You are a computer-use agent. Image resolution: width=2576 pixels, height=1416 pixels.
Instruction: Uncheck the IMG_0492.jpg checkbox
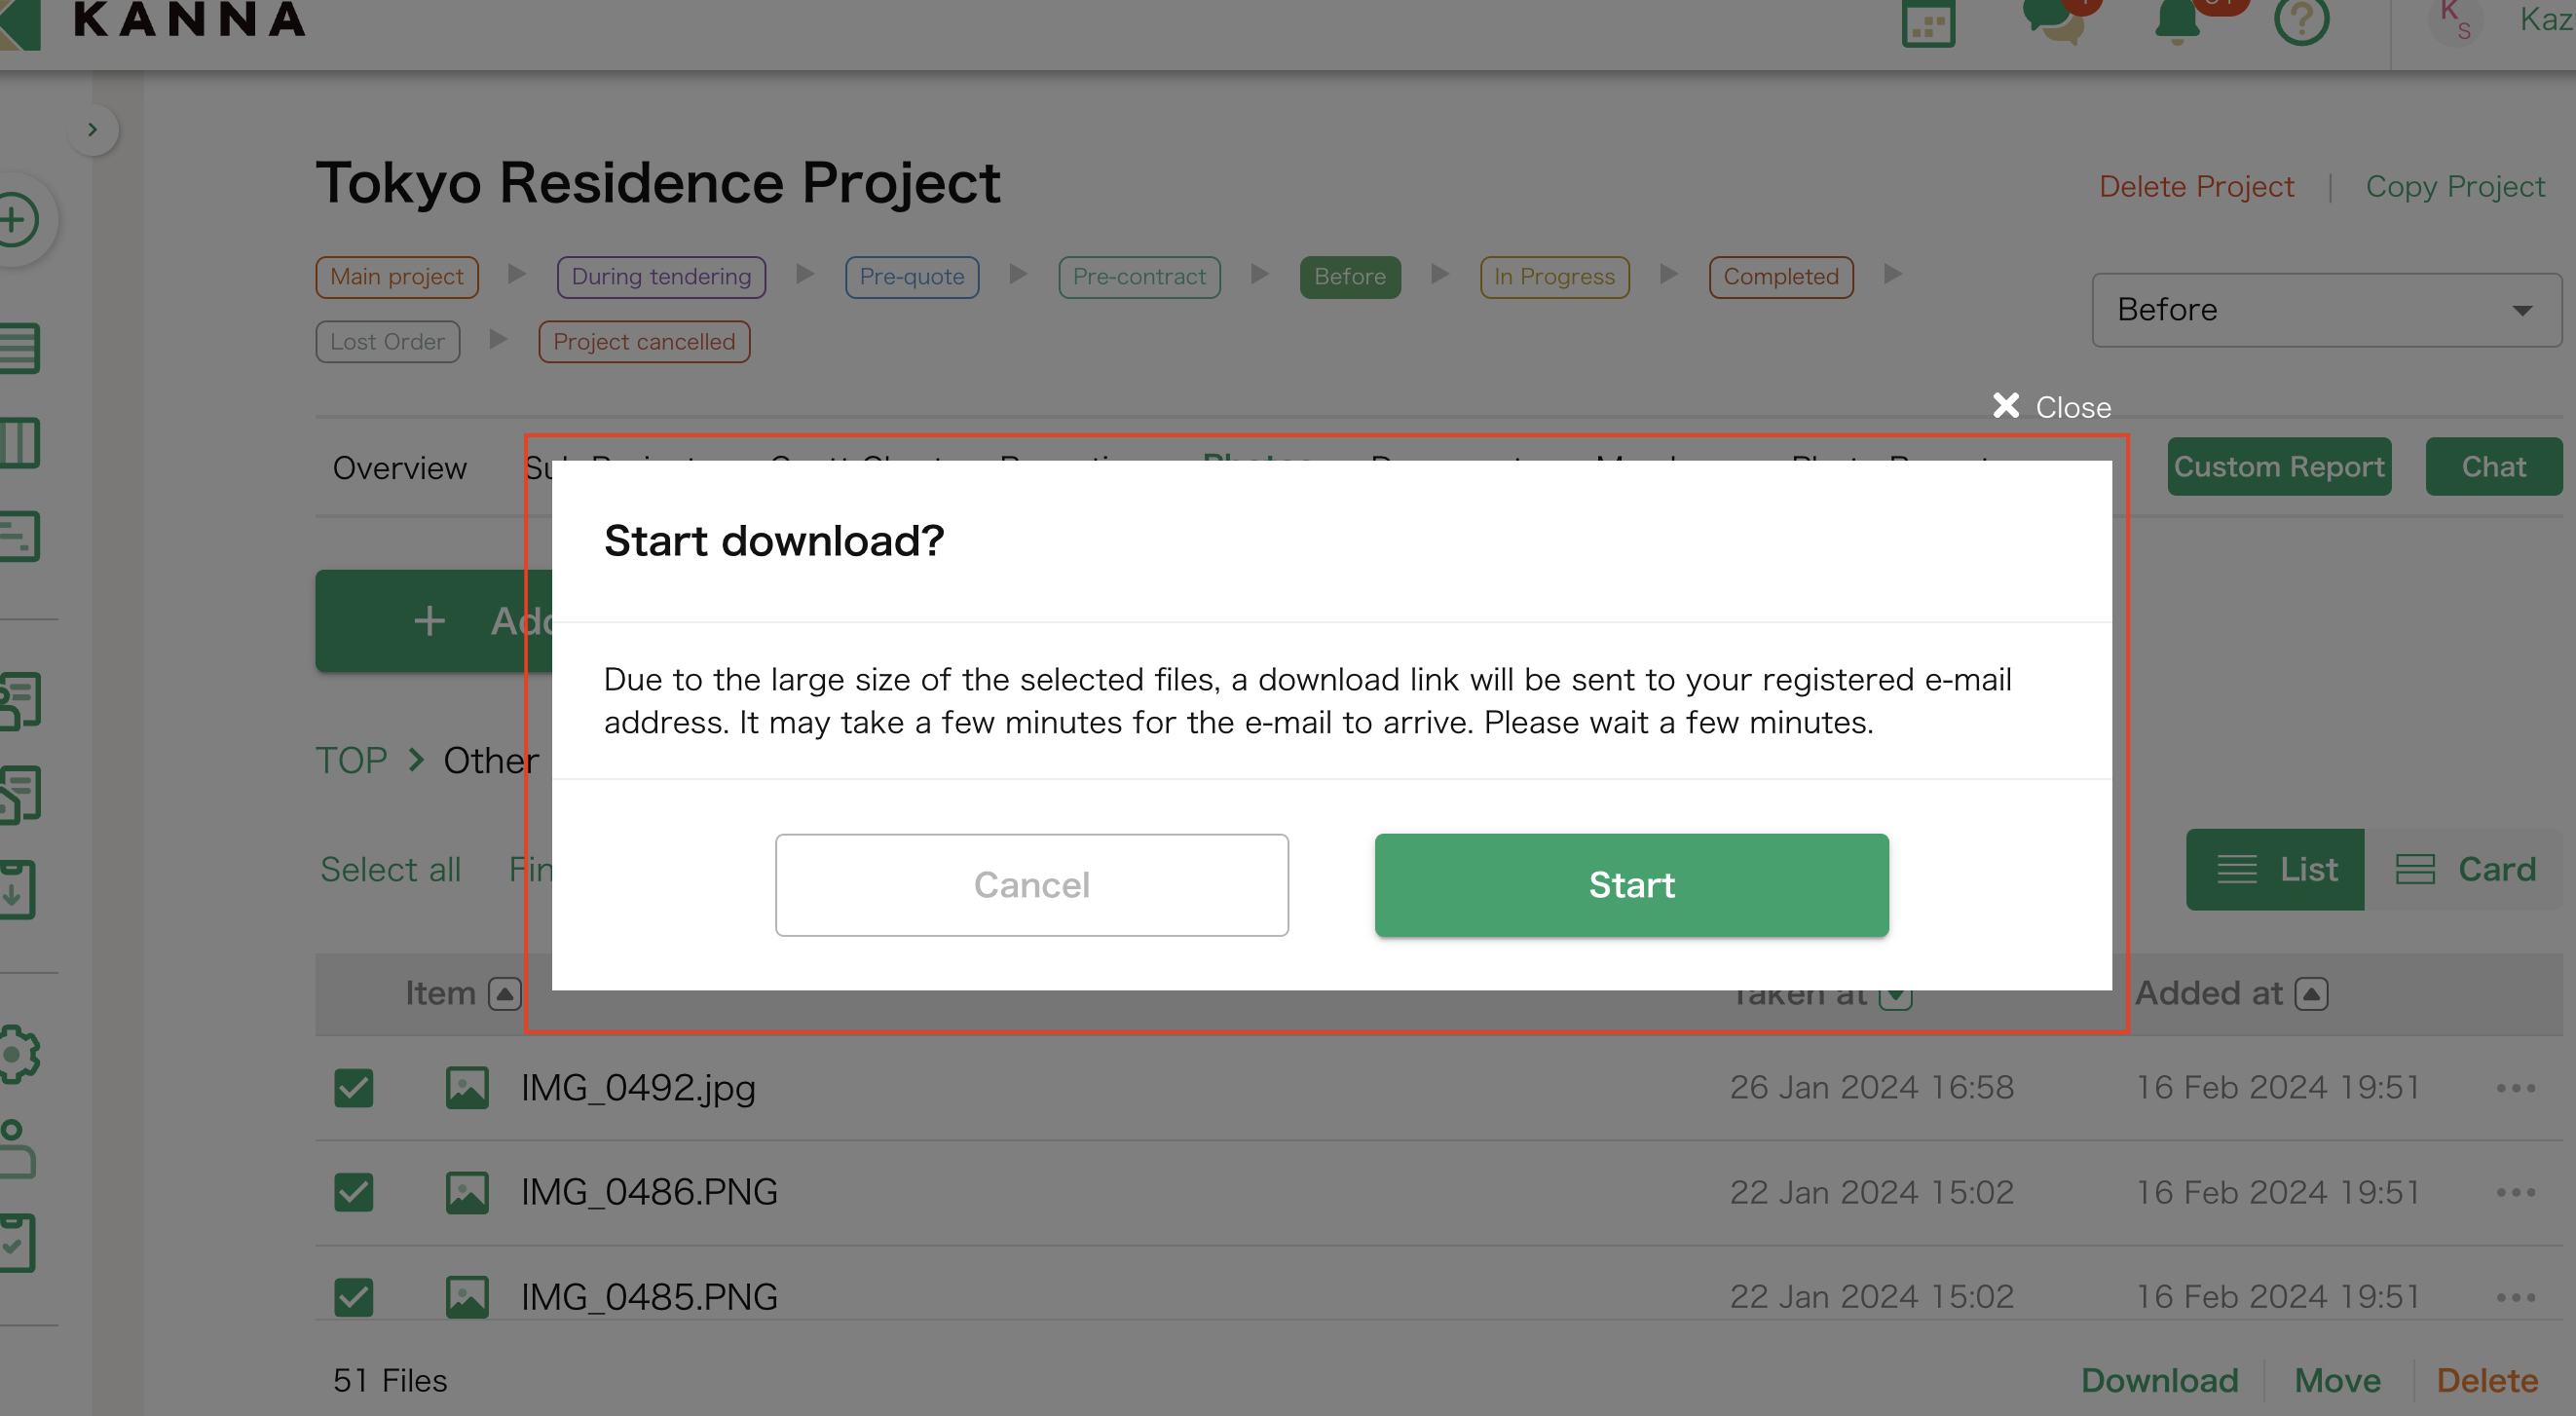click(x=353, y=1088)
